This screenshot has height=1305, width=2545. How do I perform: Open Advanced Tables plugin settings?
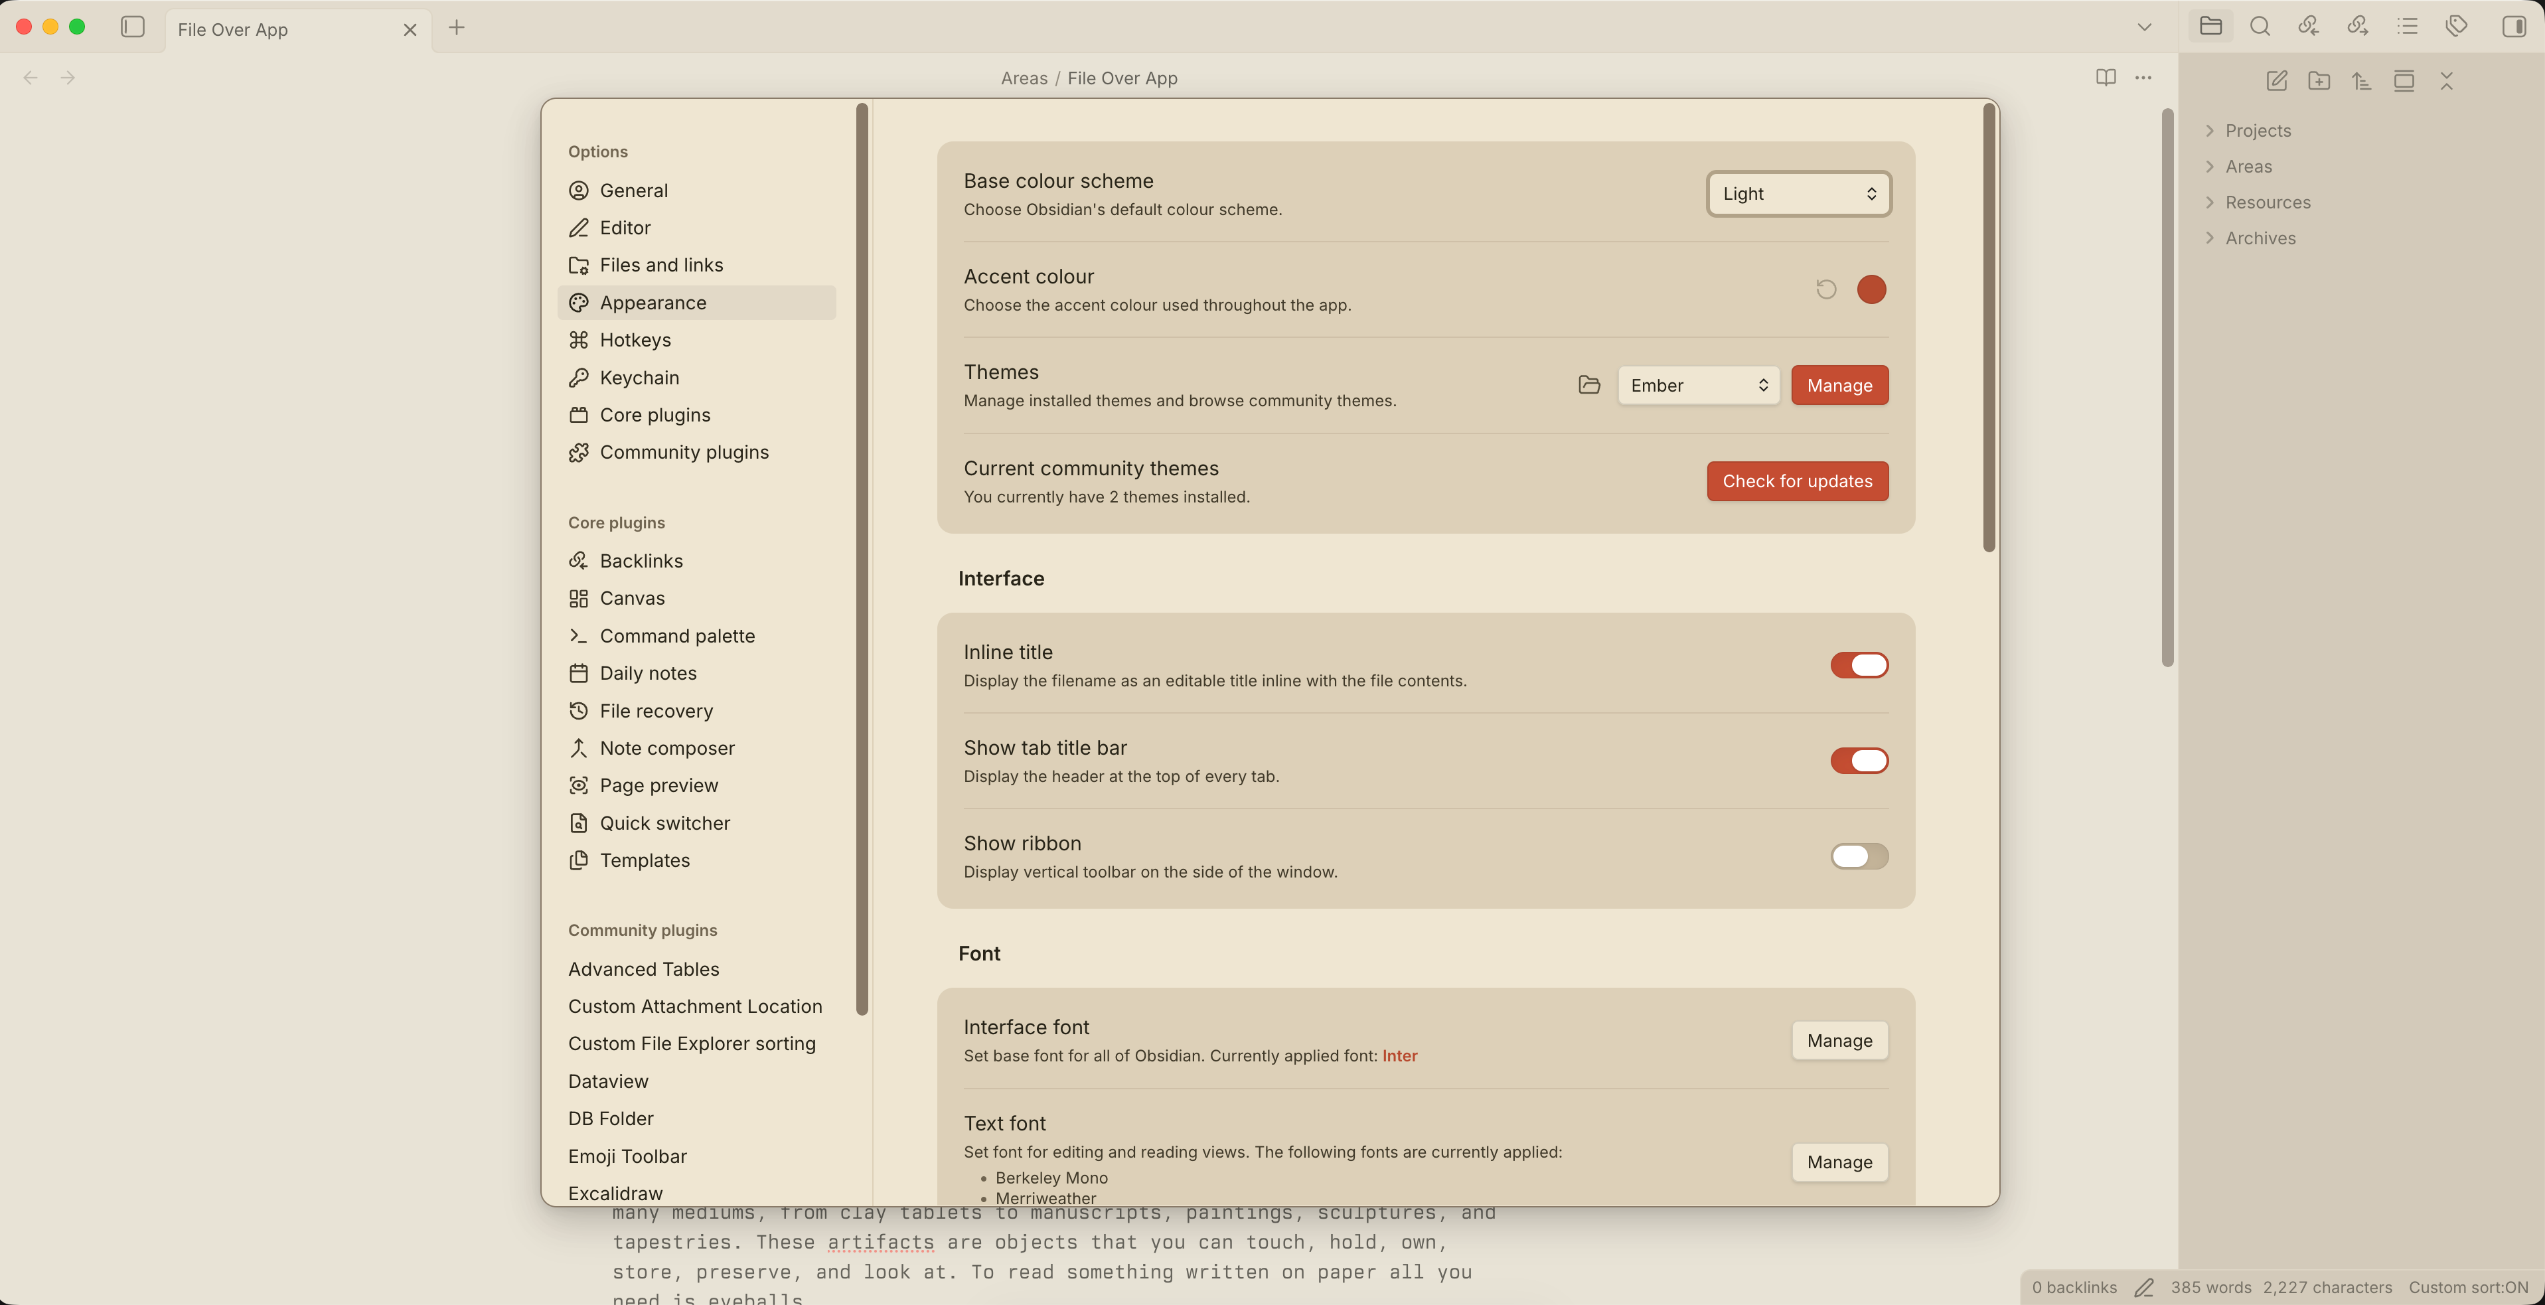[696, 969]
